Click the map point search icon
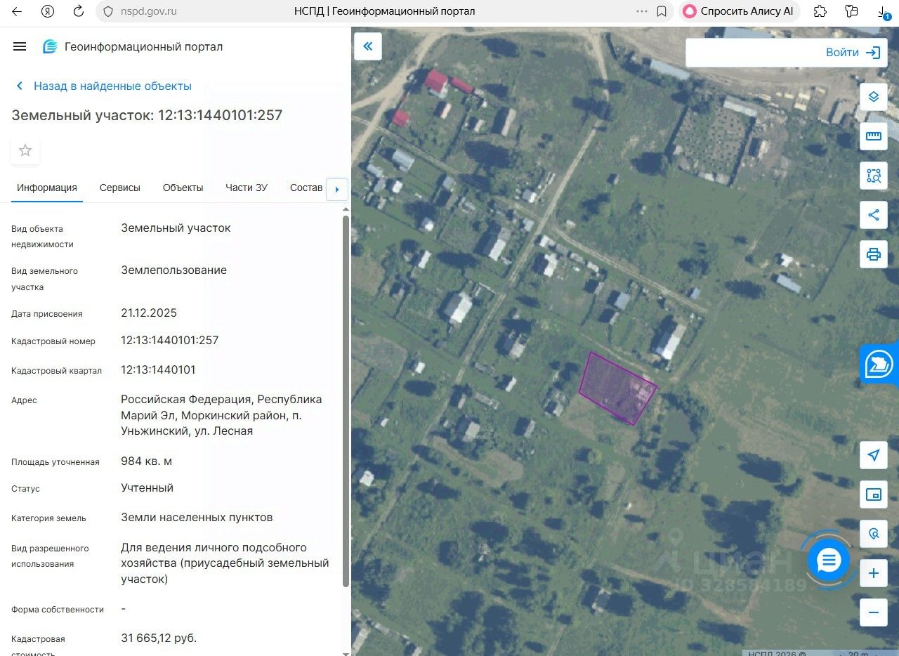The image size is (899, 656). coord(874,534)
